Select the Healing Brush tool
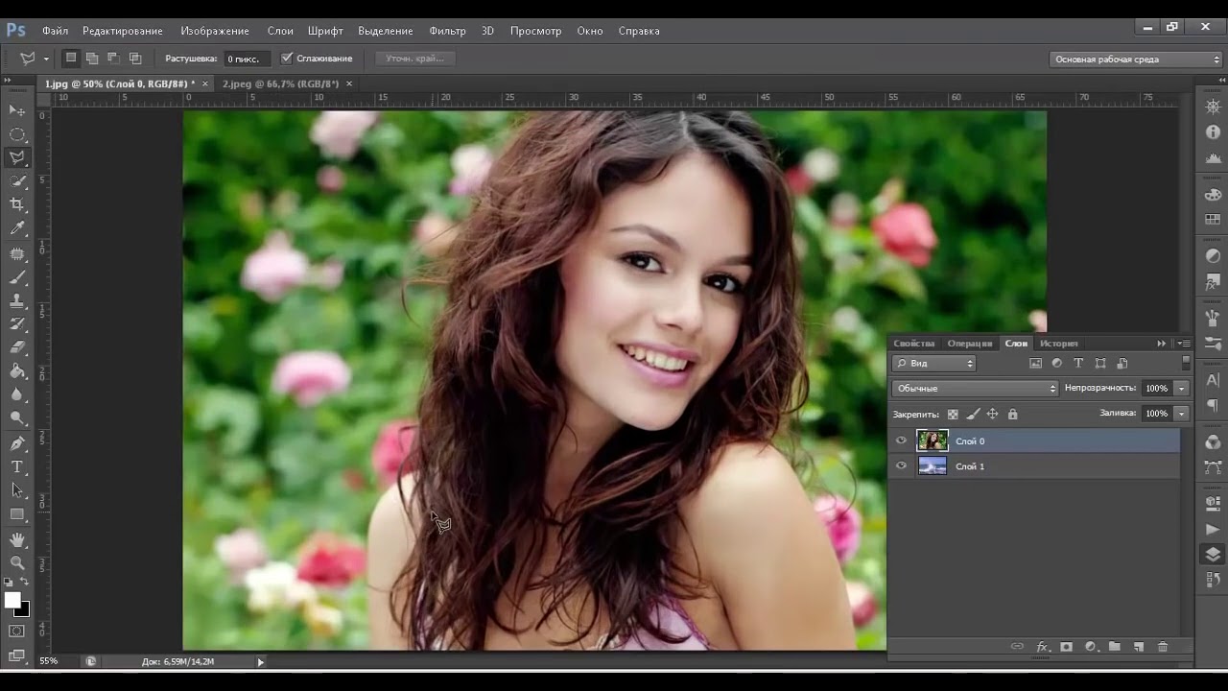 click(x=17, y=253)
